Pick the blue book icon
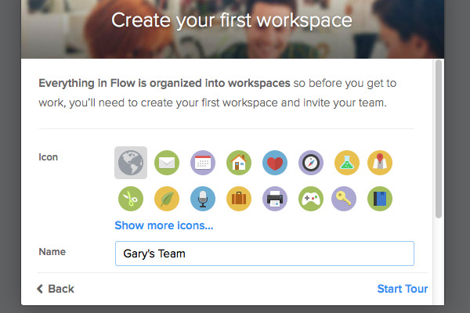The image size is (470, 313). pyautogui.click(x=380, y=199)
